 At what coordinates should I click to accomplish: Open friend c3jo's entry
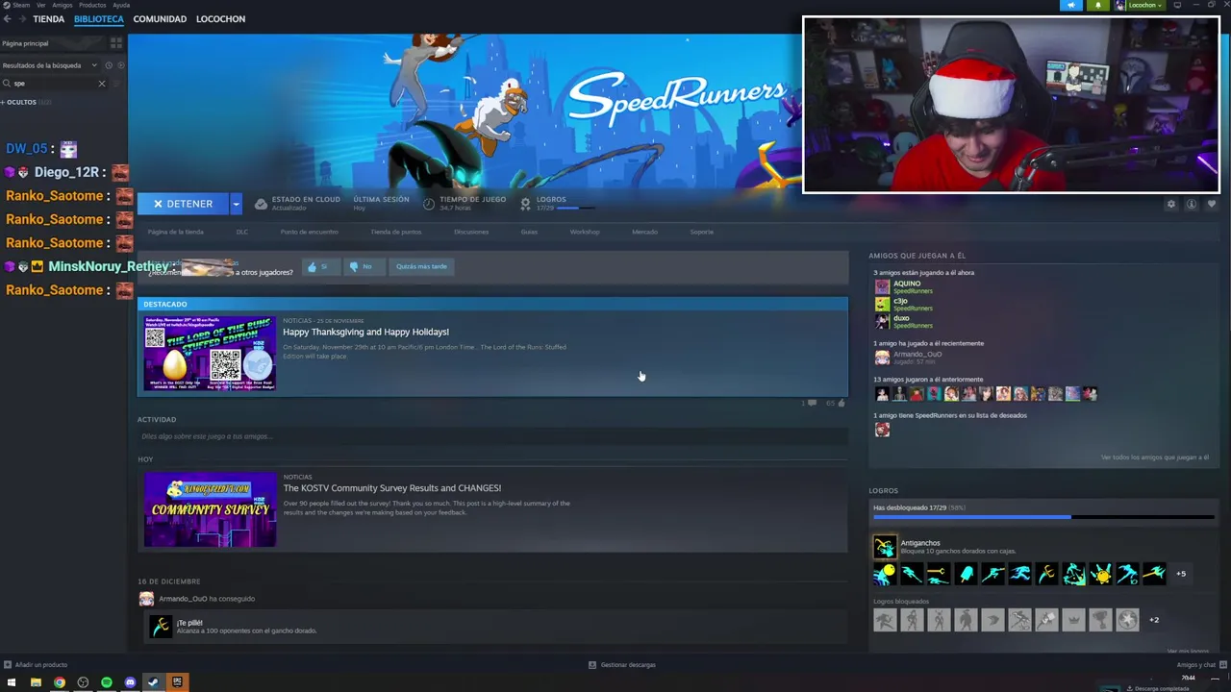(x=904, y=304)
